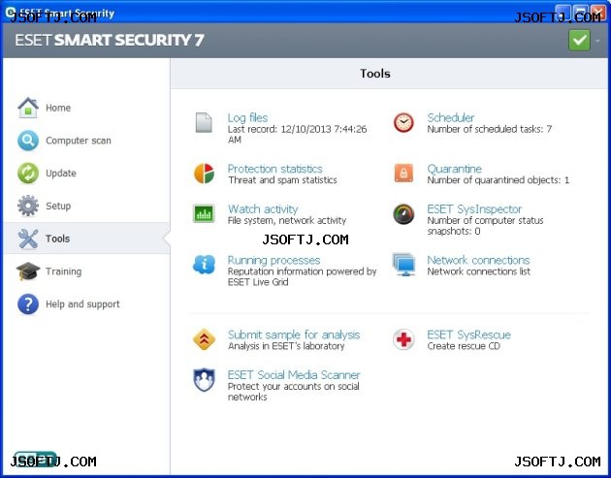Open the Running processes link
The height and width of the screenshot is (478, 611).
[273, 260]
